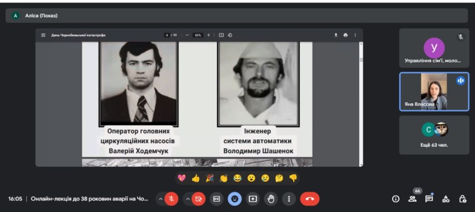Screen dimensions: 475x212
Task: Click the emoji reactions button
Action: [235, 199]
